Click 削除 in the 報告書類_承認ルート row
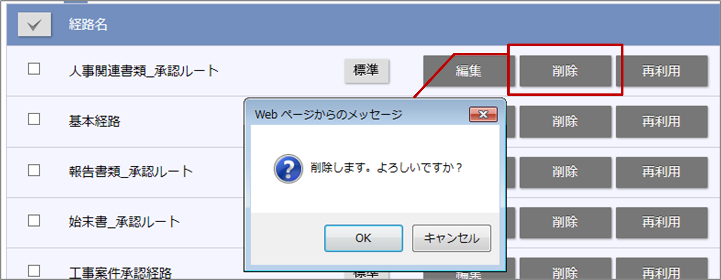Screen dimensions: 721x280 pyautogui.click(x=565, y=172)
